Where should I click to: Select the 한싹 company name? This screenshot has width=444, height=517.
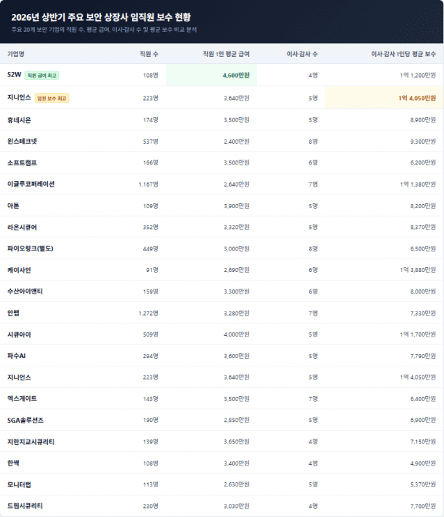(x=13, y=463)
